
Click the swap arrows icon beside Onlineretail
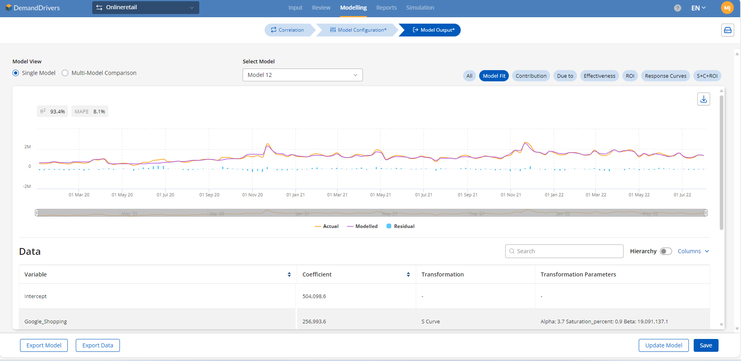tap(99, 8)
